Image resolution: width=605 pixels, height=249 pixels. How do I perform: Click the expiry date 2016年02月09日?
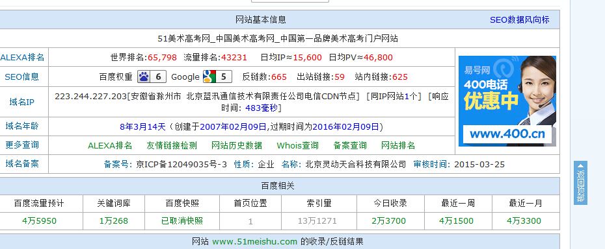(x=345, y=126)
